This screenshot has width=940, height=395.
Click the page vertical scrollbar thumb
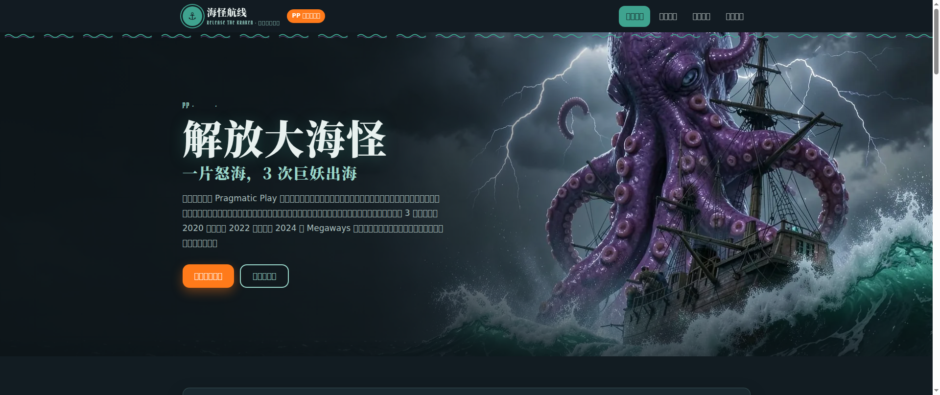tap(936, 42)
